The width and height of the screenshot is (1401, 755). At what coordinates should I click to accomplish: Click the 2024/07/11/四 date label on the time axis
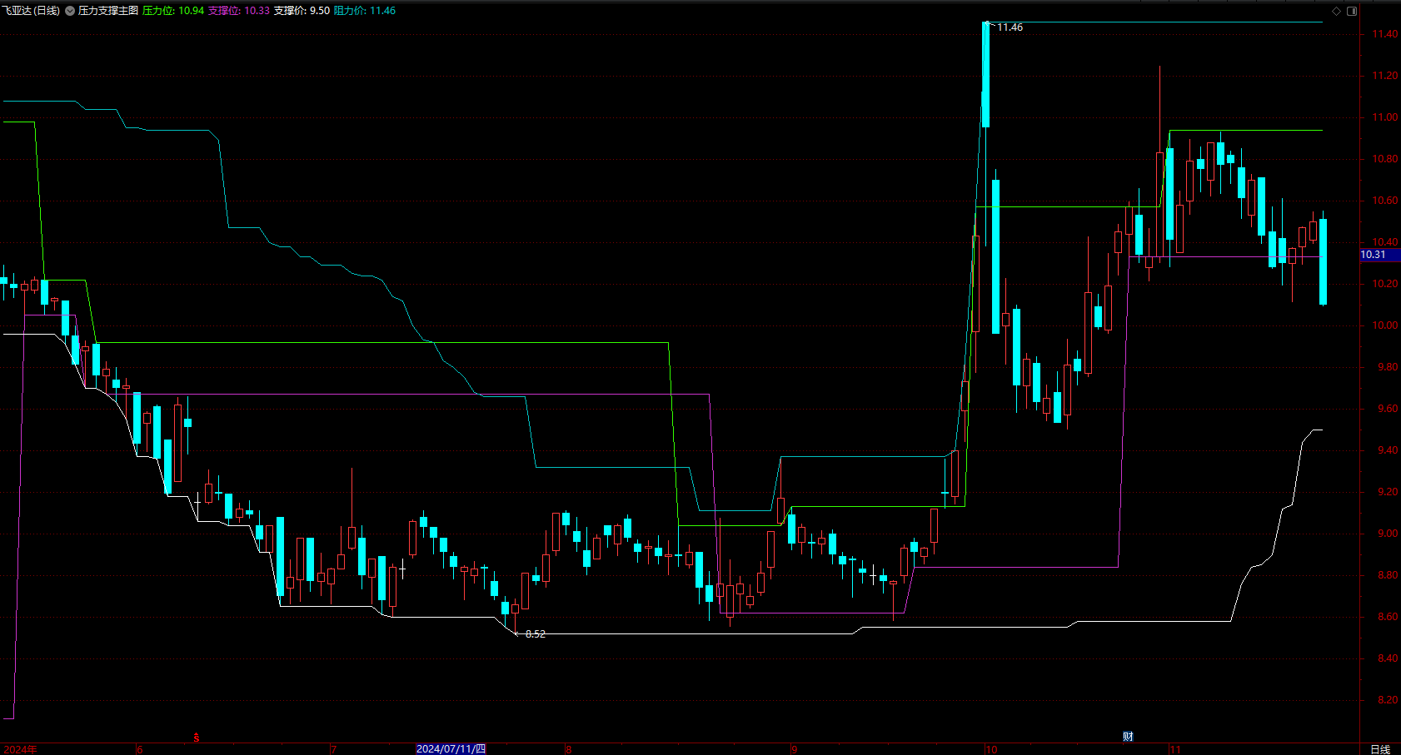tap(451, 749)
